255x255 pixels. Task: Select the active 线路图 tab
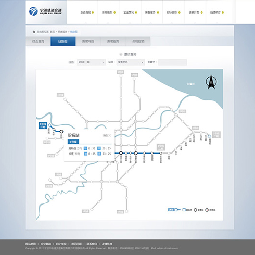[63, 41]
